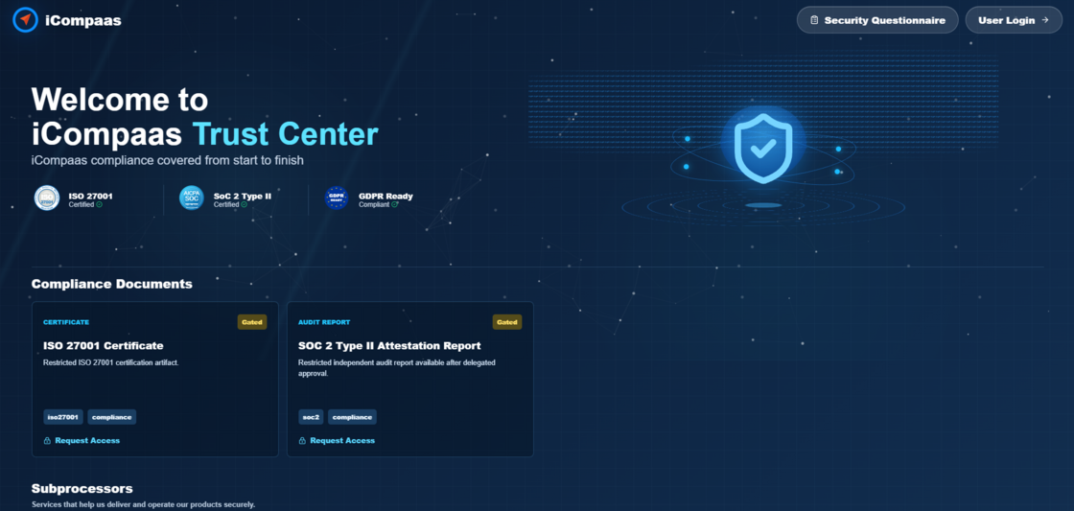Click the ISO 27001 label text
Screen dimensions: 1074x511
[90, 196]
